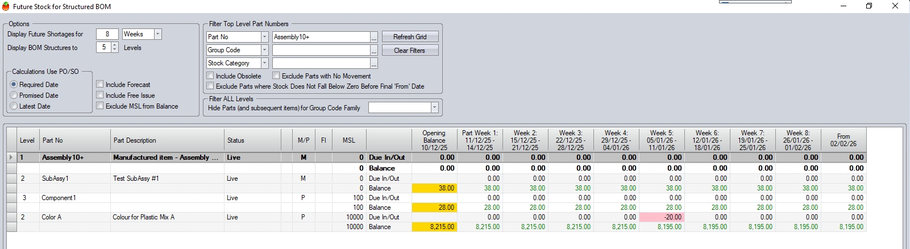Open the Group Code Family dropdown
The width and height of the screenshot is (910, 249).
[434, 107]
